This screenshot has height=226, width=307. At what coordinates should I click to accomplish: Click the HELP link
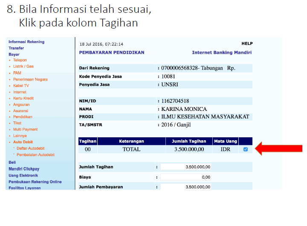(x=247, y=43)
